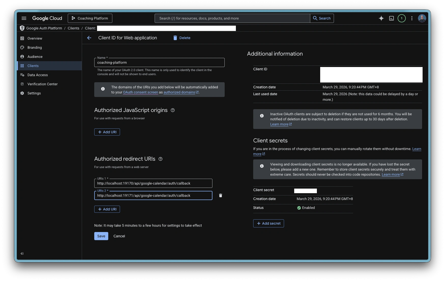Activate Cloud Shell terminal icon

tap(392, 18)
